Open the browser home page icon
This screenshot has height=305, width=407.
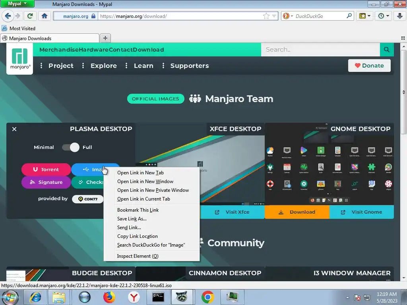[45, 16]
